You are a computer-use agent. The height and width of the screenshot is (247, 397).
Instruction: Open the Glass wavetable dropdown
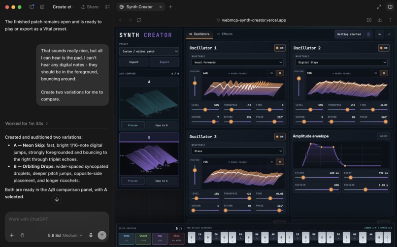[237, 151]
